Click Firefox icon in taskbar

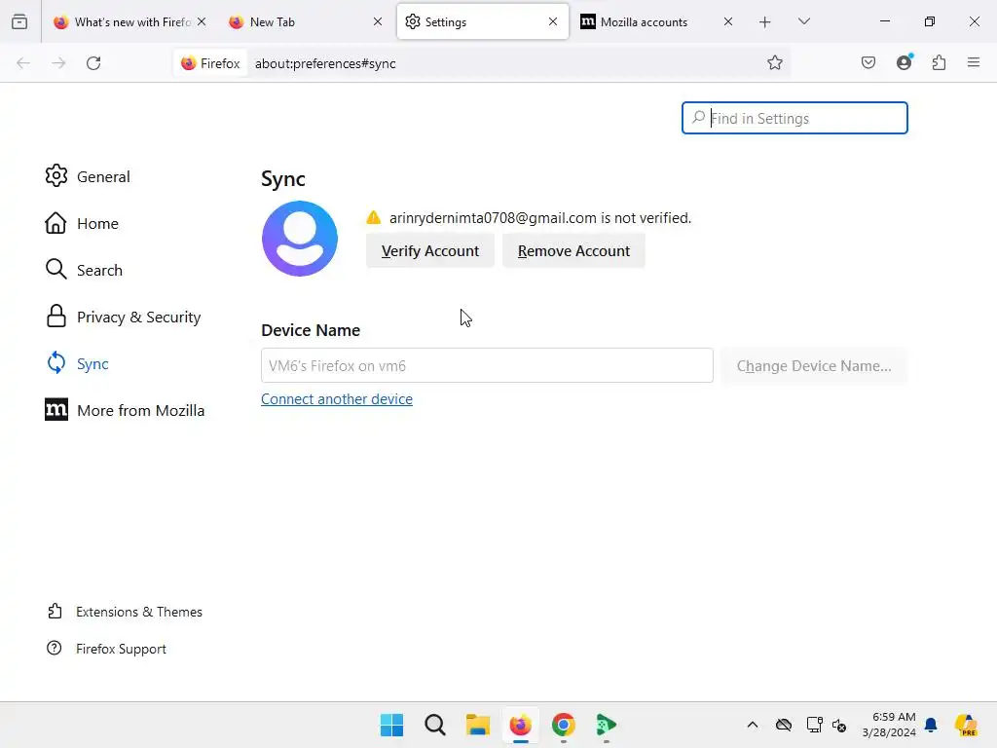point(520,725)
